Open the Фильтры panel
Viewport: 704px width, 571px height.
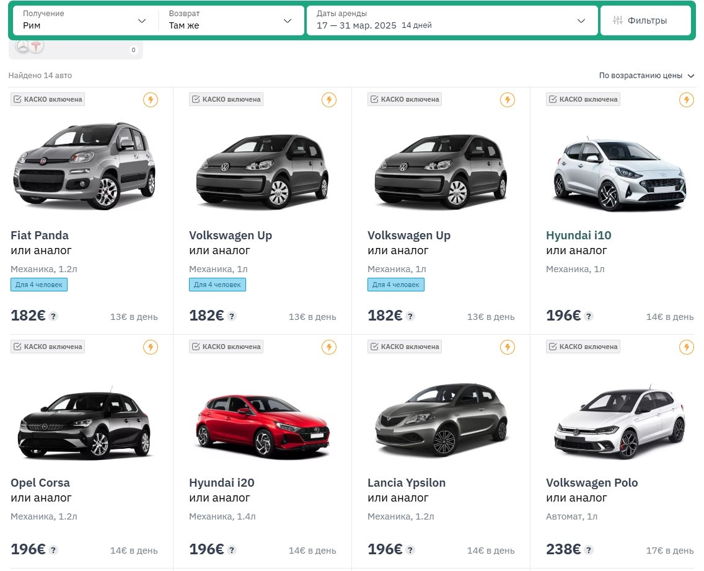(645, 20)
